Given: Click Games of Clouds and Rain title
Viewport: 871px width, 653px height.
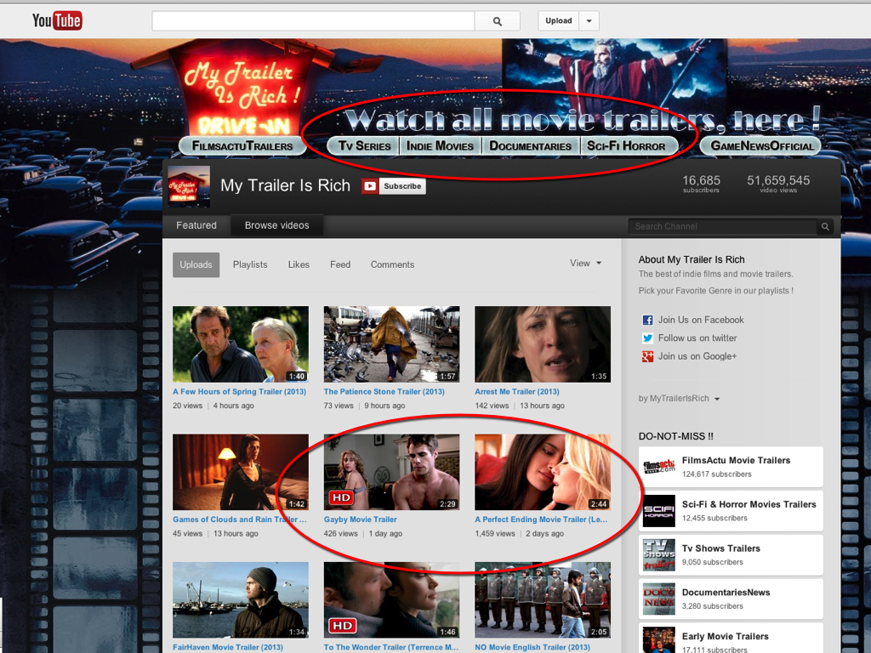Looking at the screenshot, I should coord(239,520).
